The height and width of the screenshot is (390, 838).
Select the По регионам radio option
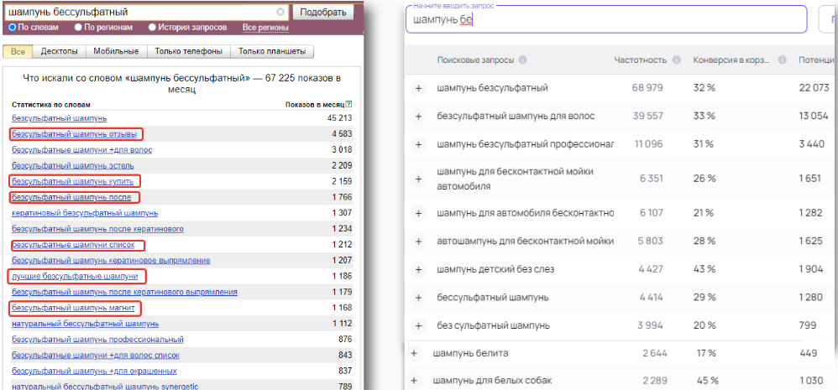78,28
